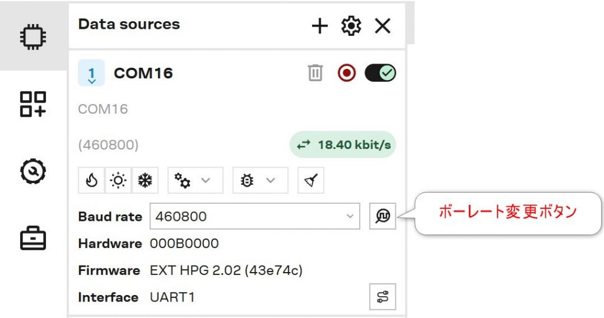Expand the bug debug dropdown menu

click(x=260, y=181)
